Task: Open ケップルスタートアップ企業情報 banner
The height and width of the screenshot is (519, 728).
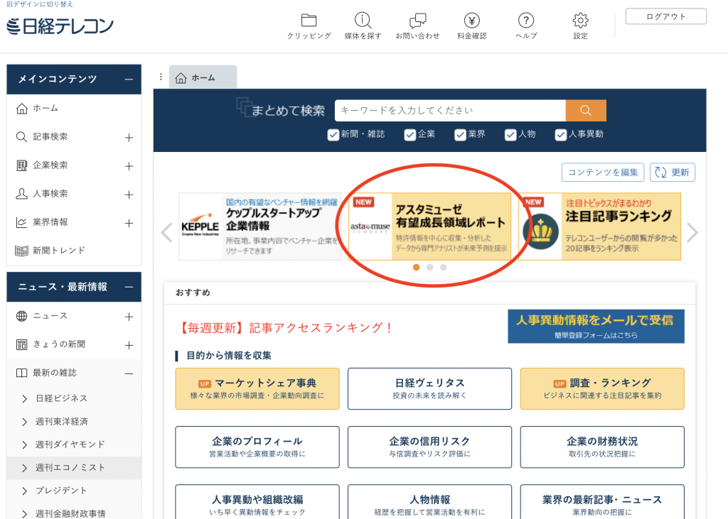Action: pyautogui.click(x=260, y=226)
